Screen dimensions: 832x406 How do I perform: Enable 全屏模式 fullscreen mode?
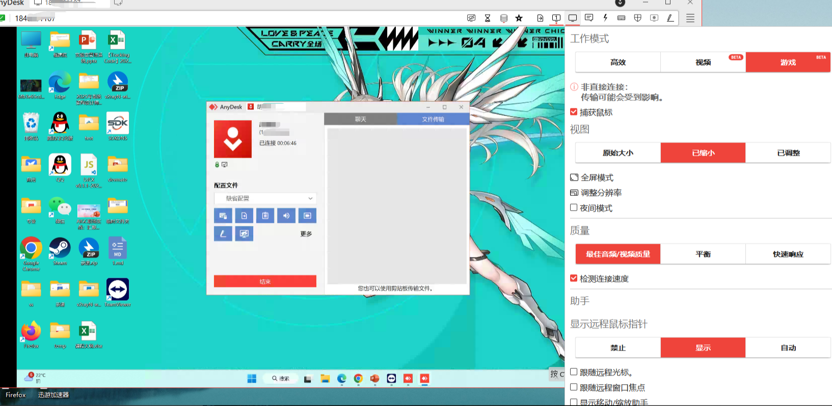592,178
